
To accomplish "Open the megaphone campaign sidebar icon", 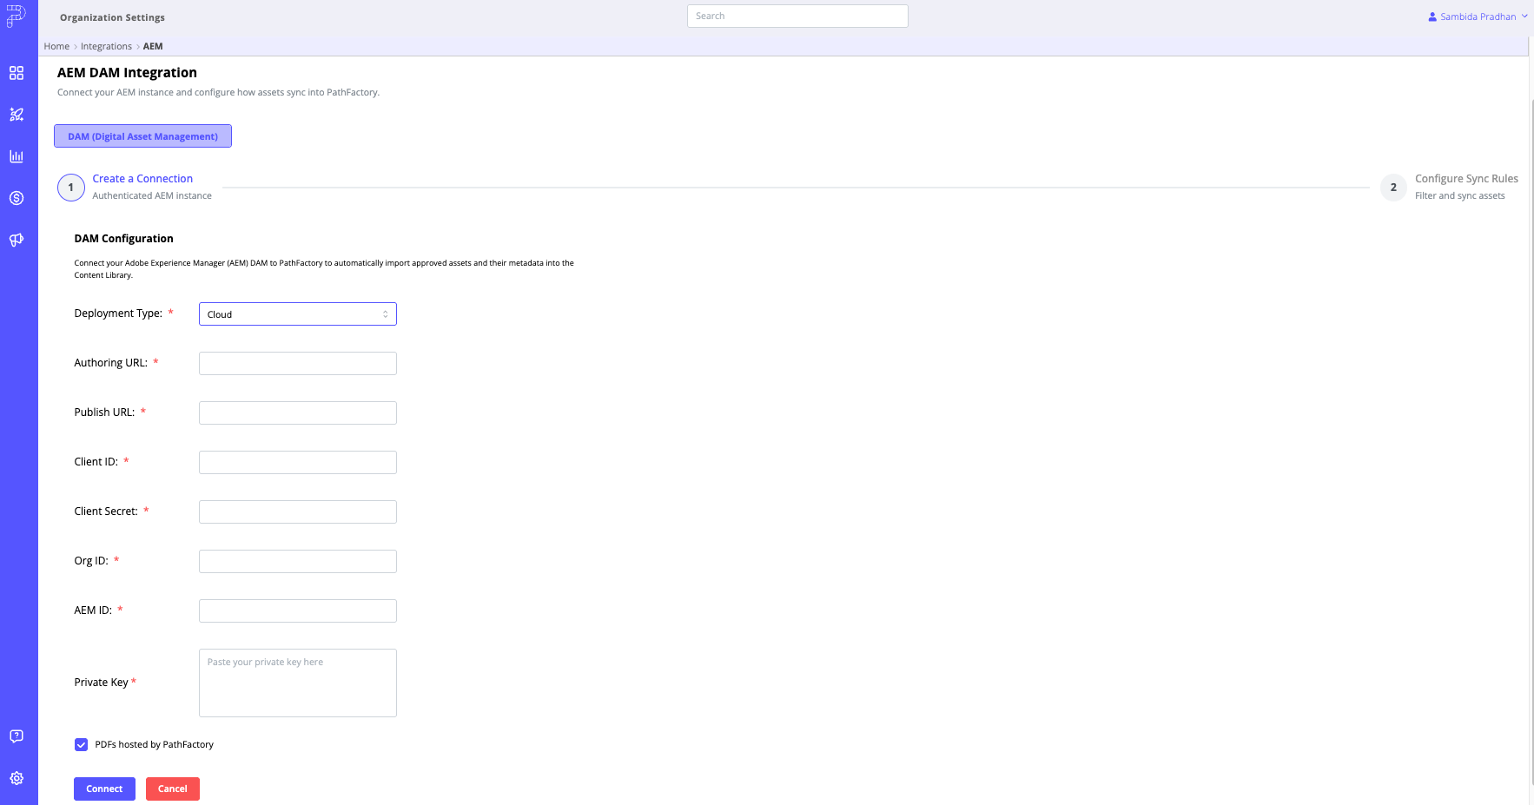I will 17,240.
